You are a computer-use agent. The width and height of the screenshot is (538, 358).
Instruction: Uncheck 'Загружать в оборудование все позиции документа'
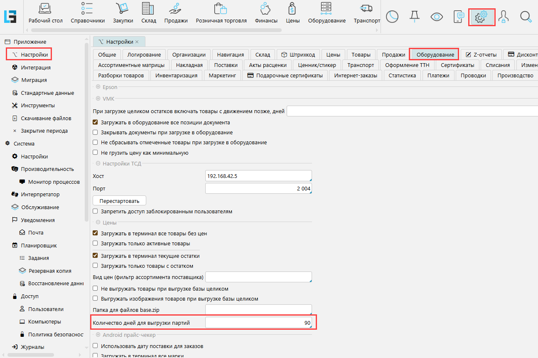(96, 123)
